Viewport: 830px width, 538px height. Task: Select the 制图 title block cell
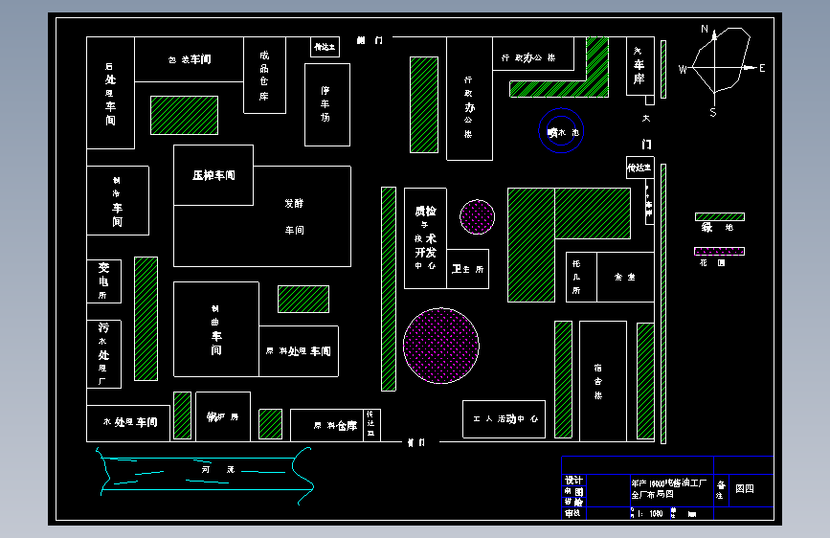click(573, 491)
